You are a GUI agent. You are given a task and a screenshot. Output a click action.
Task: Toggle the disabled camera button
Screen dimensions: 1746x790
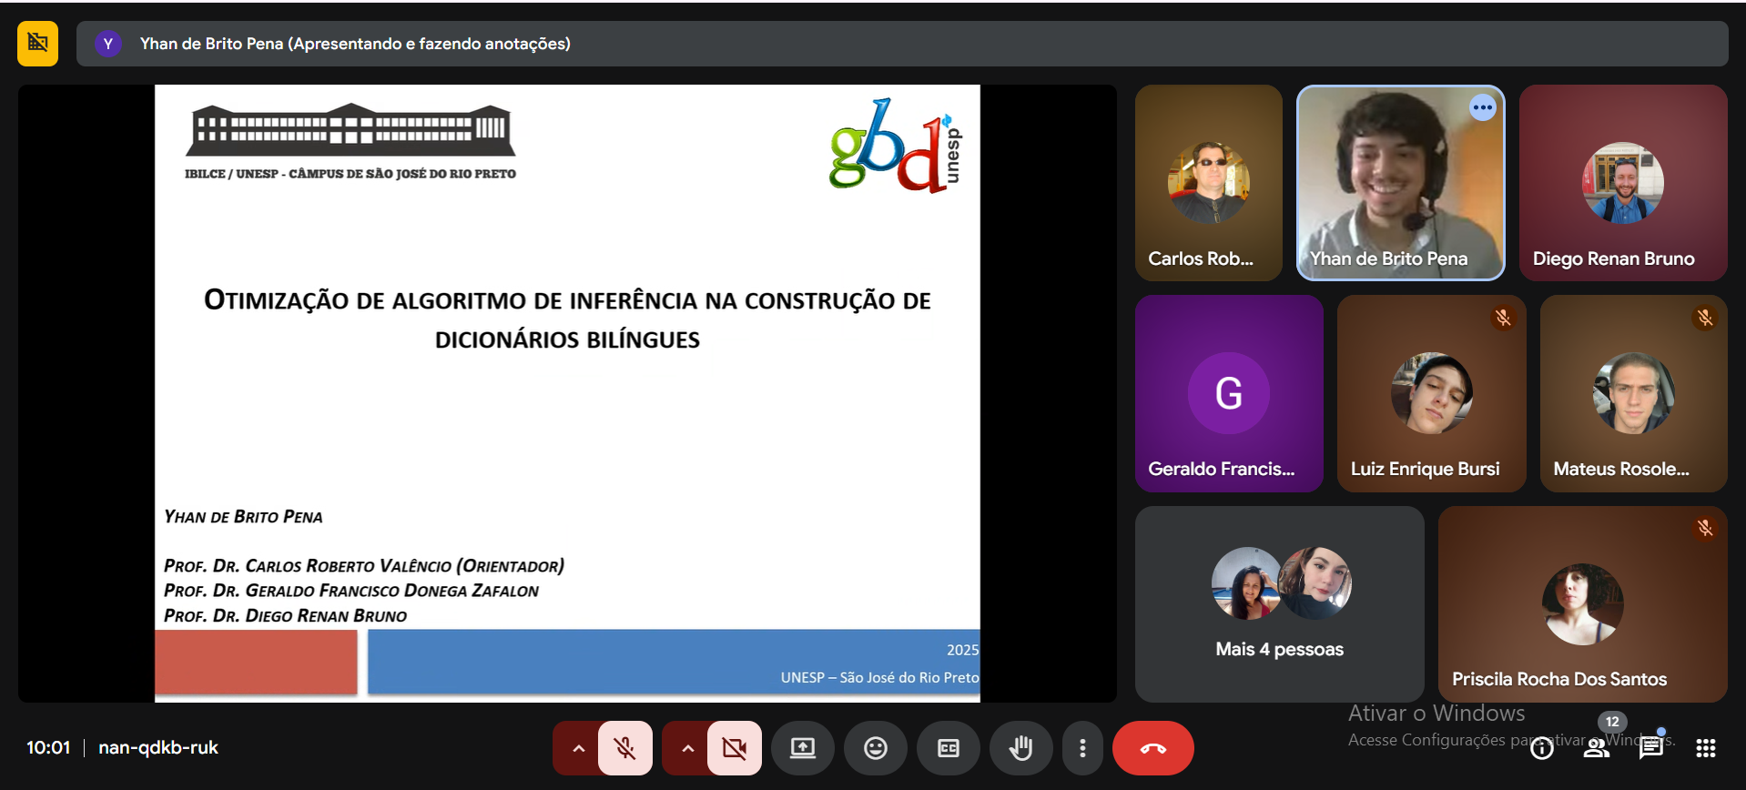734,748
